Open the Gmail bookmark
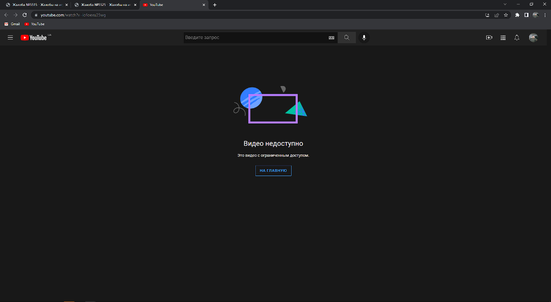 pyautogui.click(x=12, y=24)
